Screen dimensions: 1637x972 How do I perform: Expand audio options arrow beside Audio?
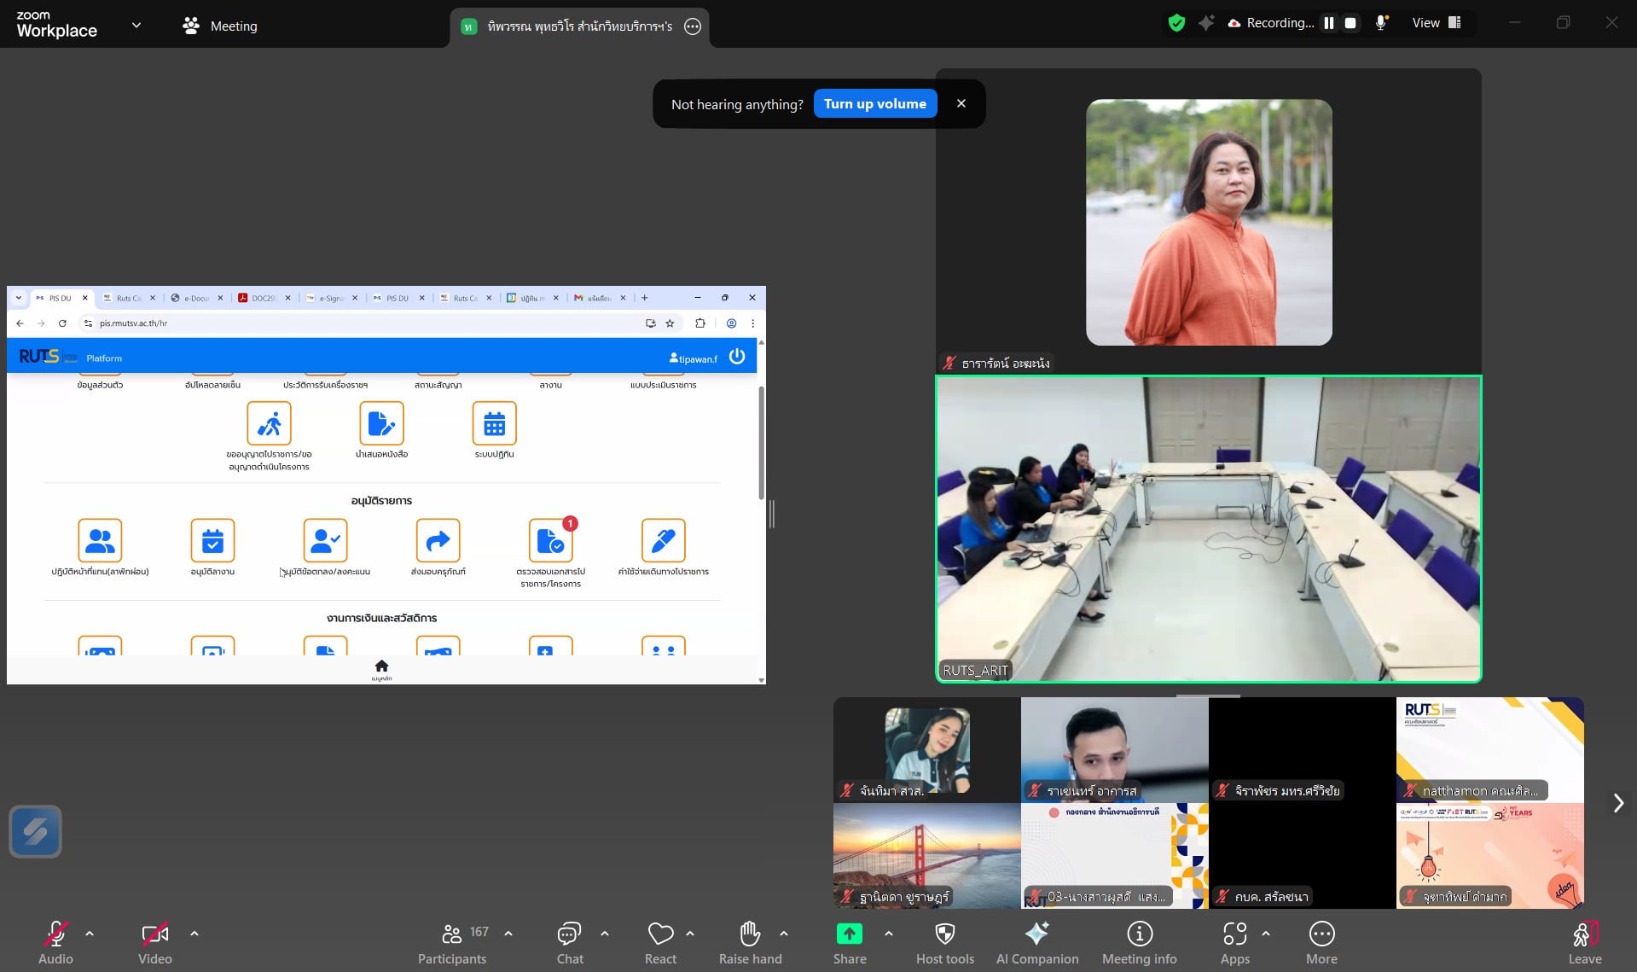click(90, 934)
